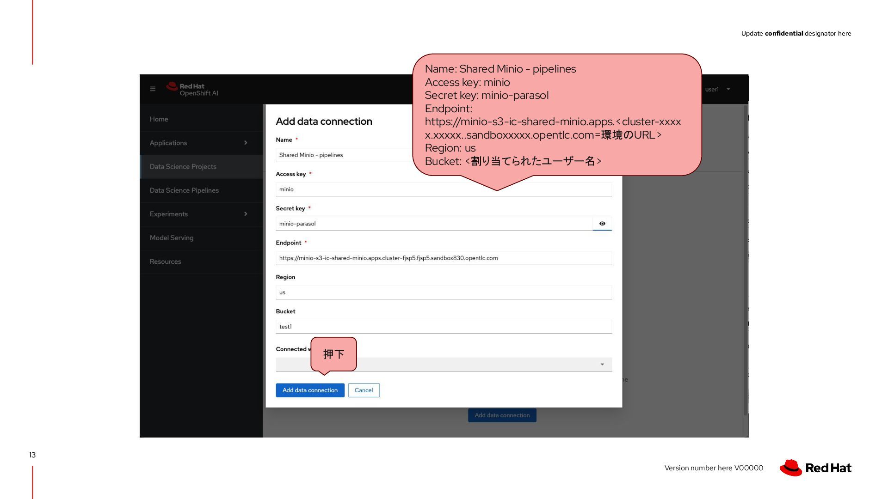Expand the Applications menu chevron

[x=246, y=143]
